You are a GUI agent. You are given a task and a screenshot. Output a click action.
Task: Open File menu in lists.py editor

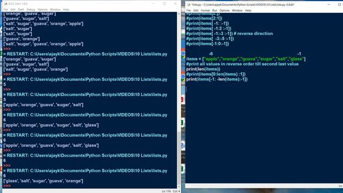coord(189,11)
